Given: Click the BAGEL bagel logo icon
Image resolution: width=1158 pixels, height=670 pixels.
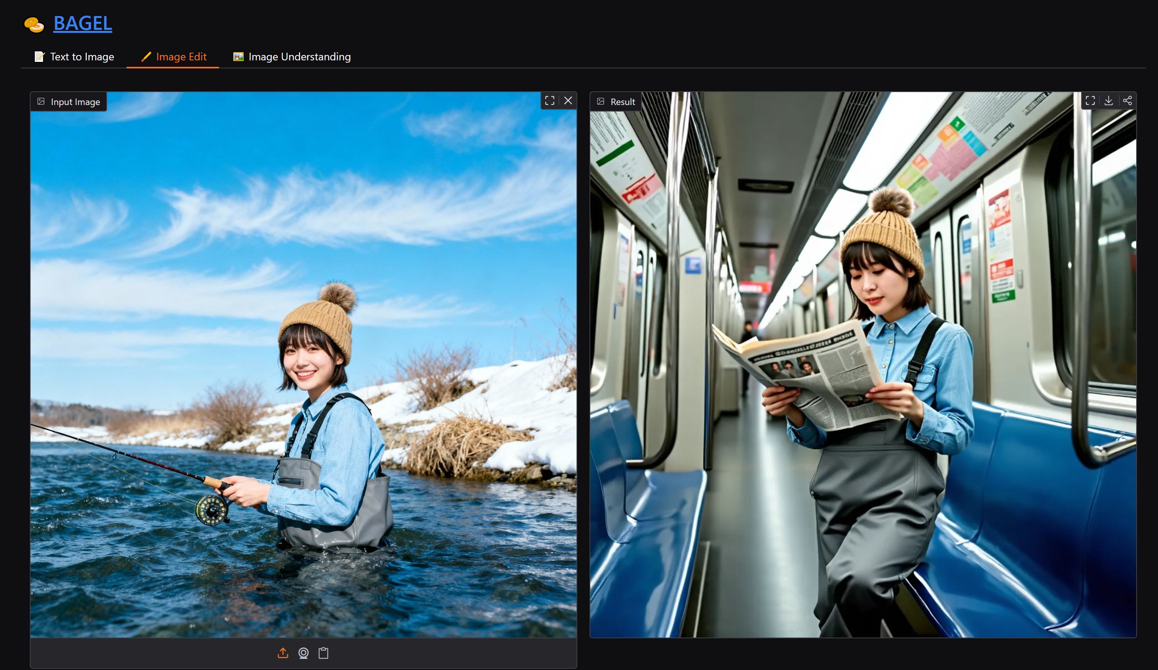Looking at the screenshot, I should point(34,24).
